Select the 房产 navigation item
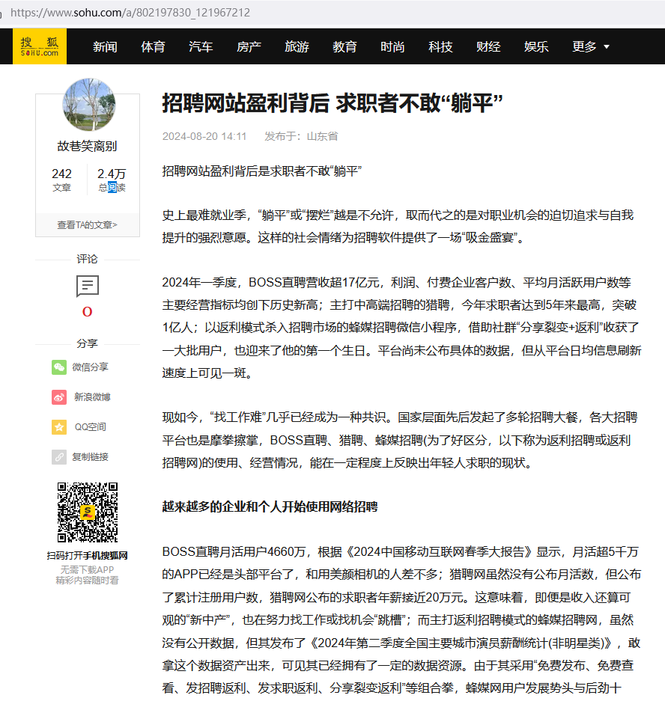Screen dimensions: 665x701 click(249, 46)
